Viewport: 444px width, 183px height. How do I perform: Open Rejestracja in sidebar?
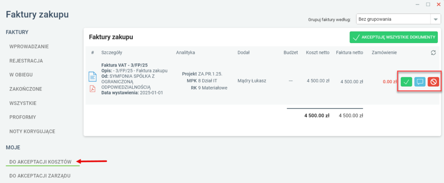tap(26, 60)
